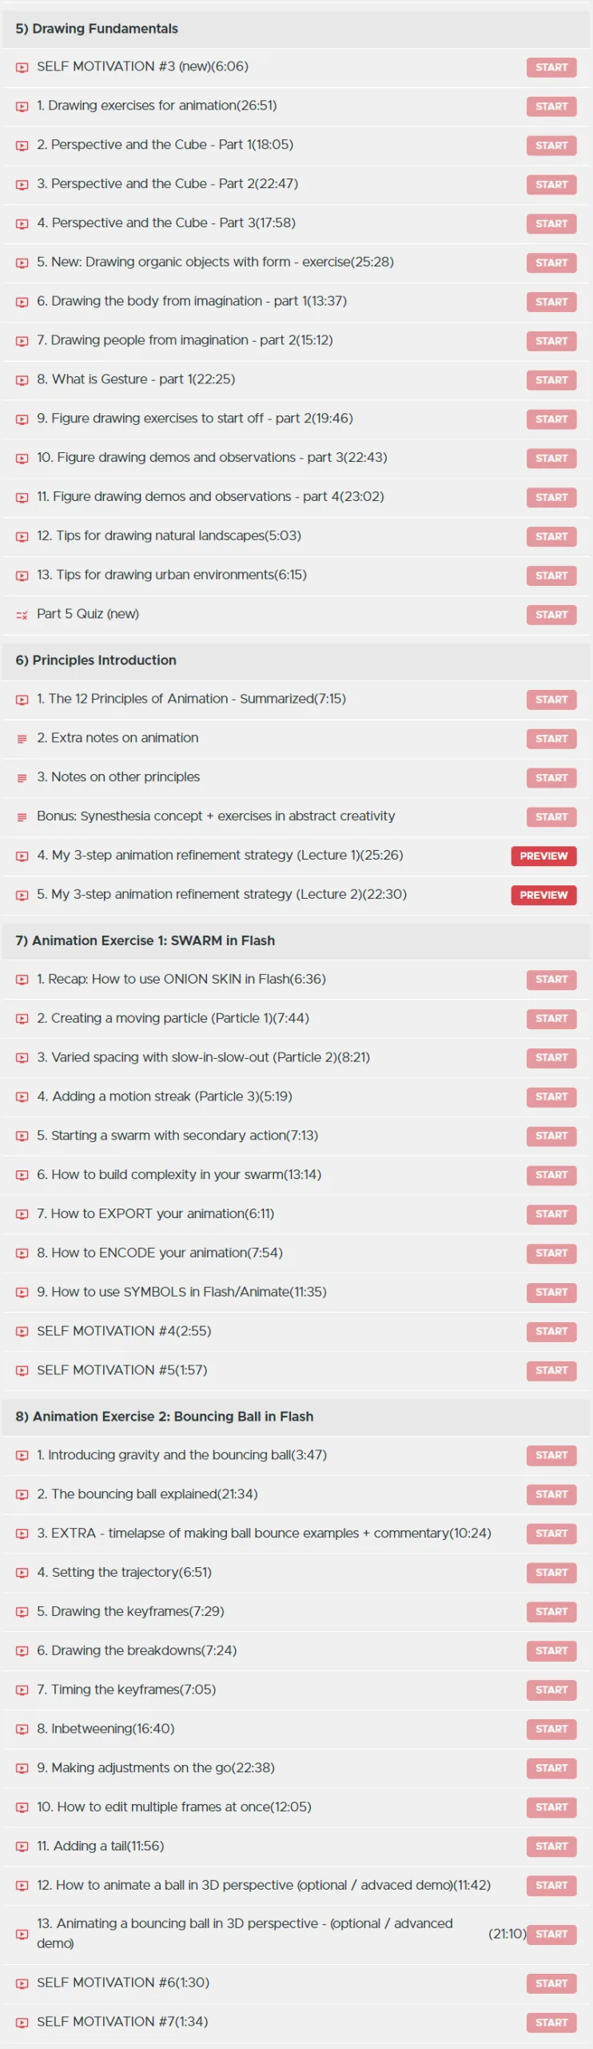
Task: Preview 3-step refinement strategy Lecture 1
Action: click(543, 856)
